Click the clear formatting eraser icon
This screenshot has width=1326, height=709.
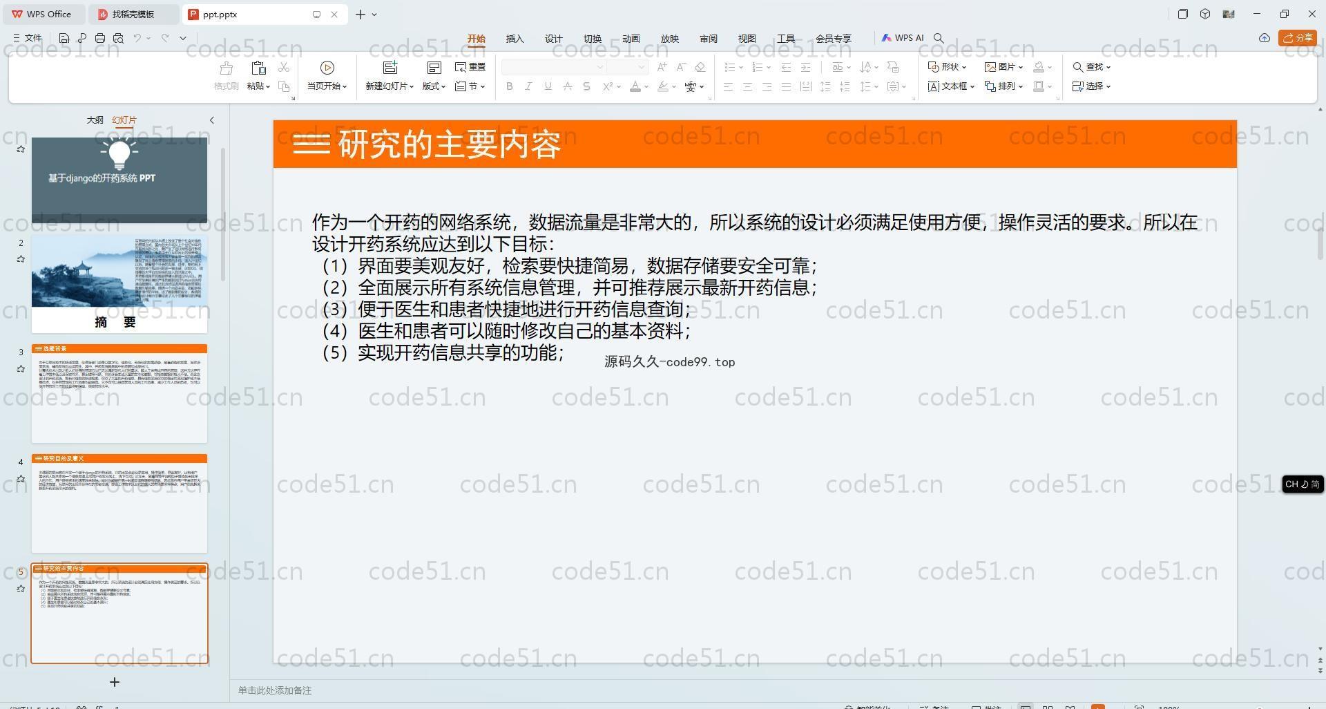tap(700, 67)
